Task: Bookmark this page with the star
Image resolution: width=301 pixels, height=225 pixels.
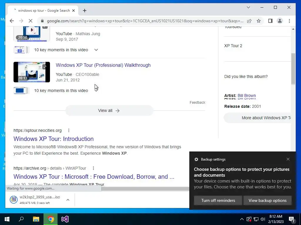Action: [x=259, y=21]
